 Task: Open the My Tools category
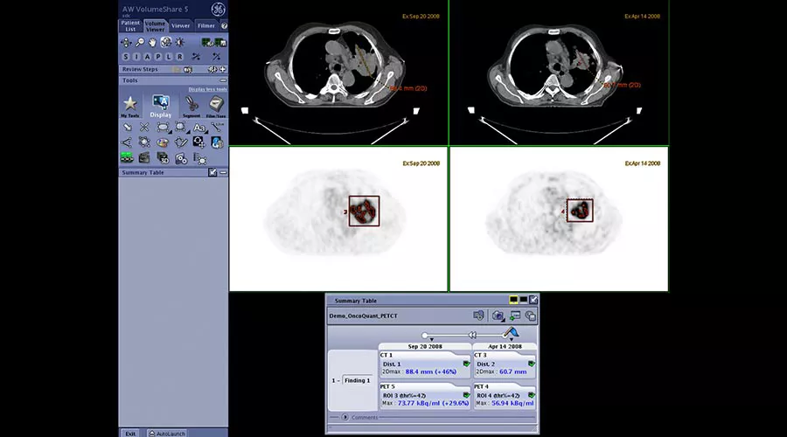point(130,107)
